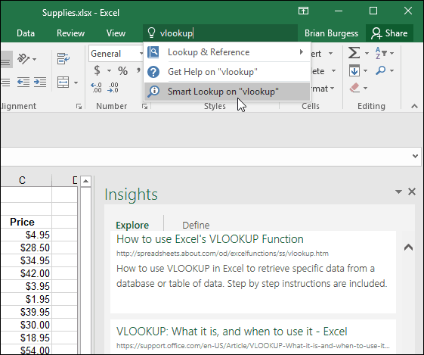The width and height of the screenshot is (424, 355).
Task: Click the Share button
Action: (389, 33)
